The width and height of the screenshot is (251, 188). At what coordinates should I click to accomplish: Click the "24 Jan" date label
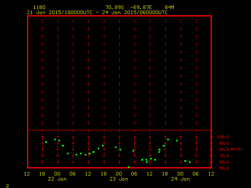[180, 179]
